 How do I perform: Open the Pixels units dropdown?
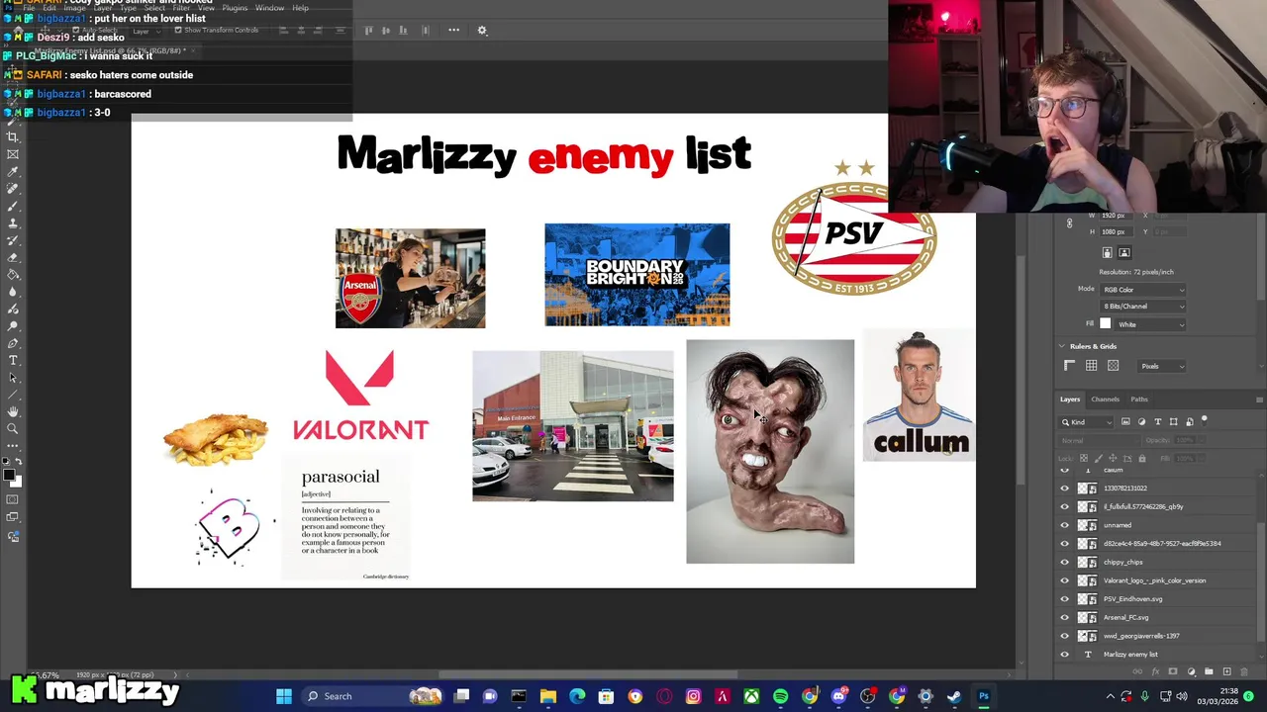pyautogui.click(x=1163, y=366)
